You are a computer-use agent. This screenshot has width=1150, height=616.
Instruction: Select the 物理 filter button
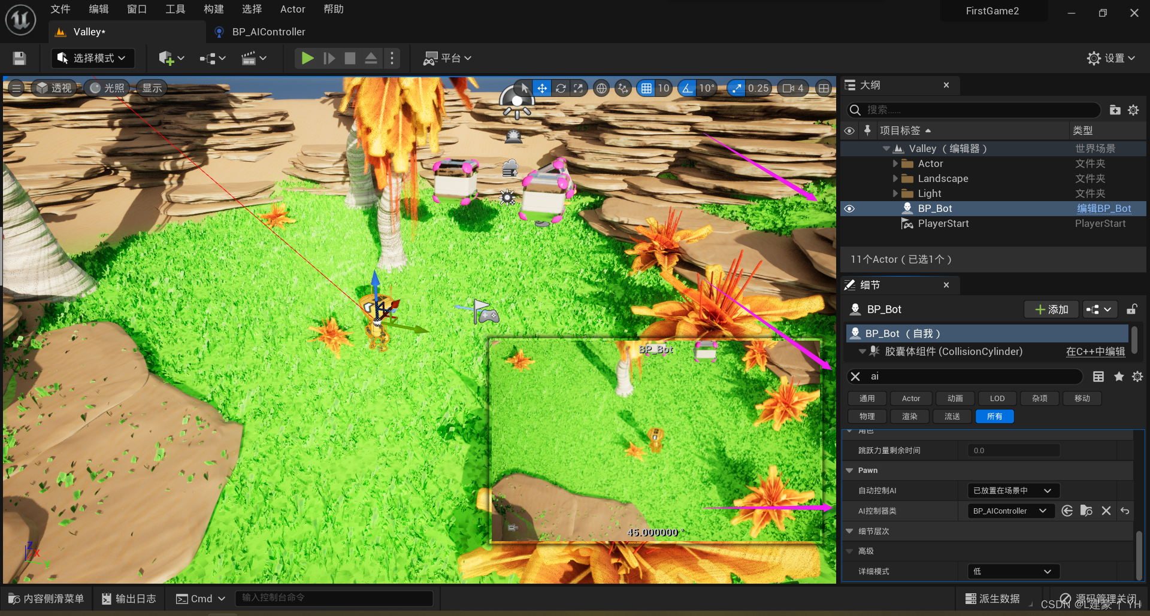click(867, 416)
